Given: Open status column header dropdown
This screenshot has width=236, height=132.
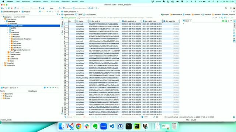Looking at the screenshot, I should 87,21.
